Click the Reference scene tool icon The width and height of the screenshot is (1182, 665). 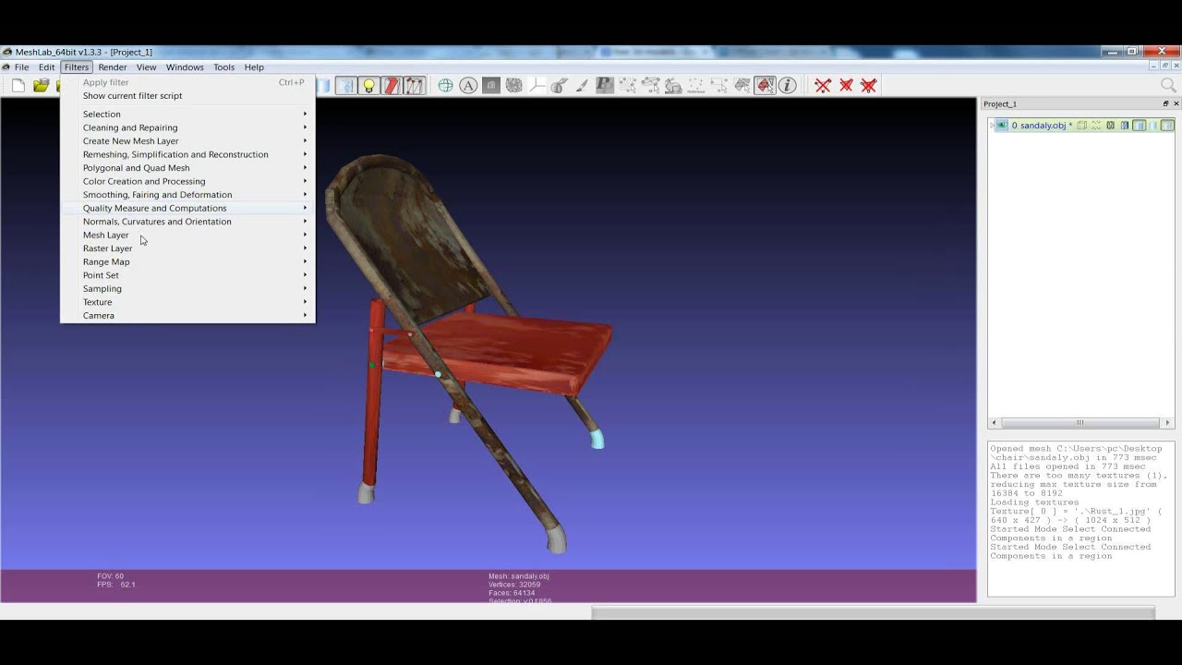tap(695, 85)
